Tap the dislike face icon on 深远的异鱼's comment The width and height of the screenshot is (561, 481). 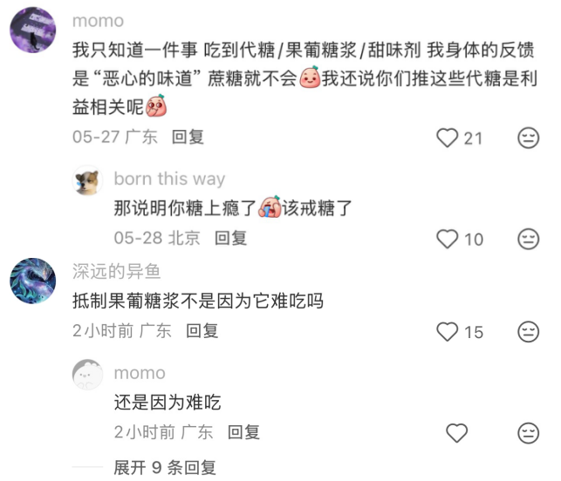(529, 332)
